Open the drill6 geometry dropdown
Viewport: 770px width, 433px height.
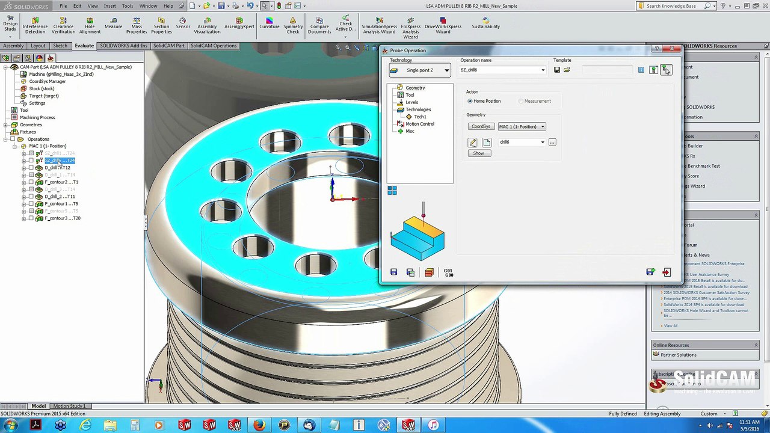[542, 143]
